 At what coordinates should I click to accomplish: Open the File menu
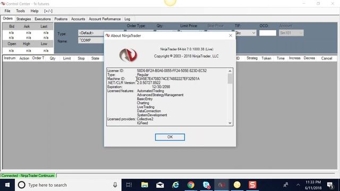(7, 11)
